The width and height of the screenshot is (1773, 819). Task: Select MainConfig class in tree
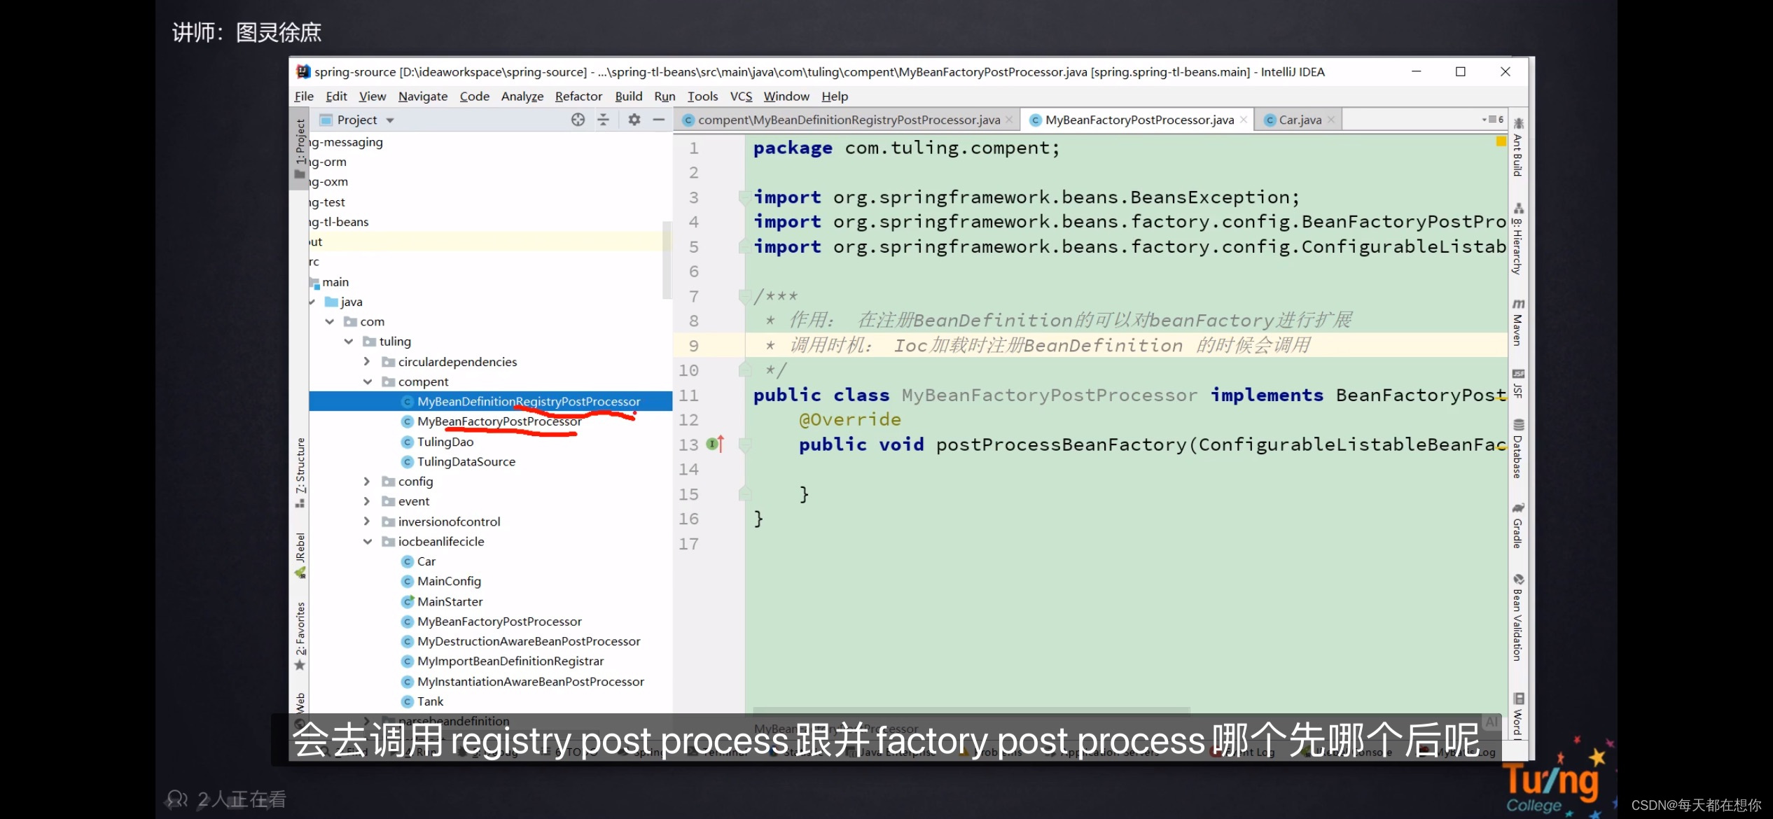pyautogui.click(x=449, y=581)
